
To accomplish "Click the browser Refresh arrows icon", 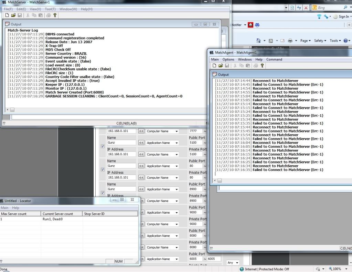I will click(x=299, y=8).
